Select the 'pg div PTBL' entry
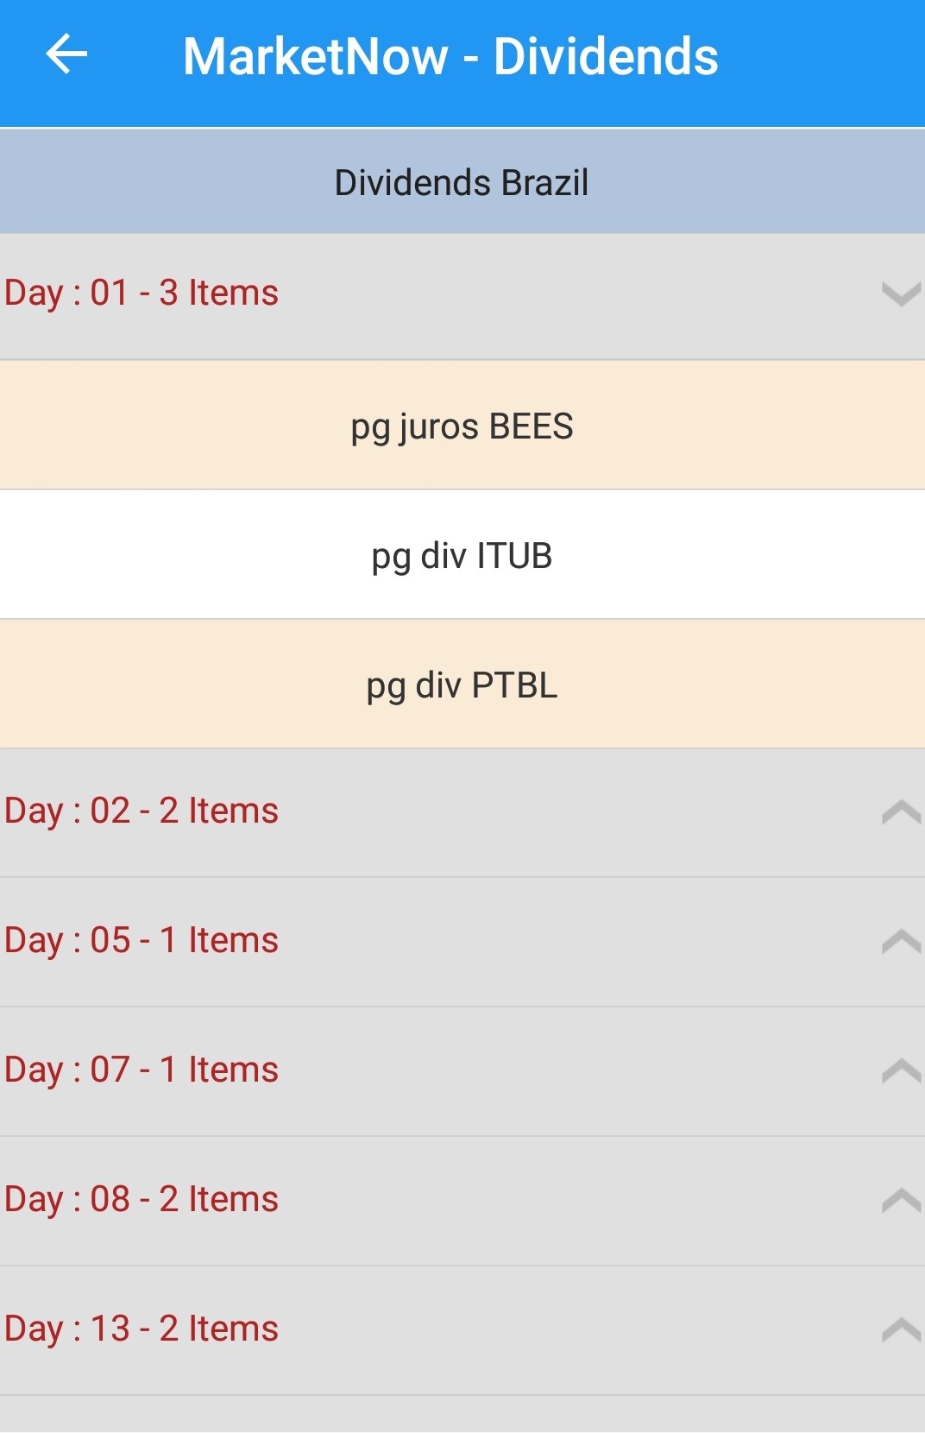The width and height of the screenshot is (925, 1433). (462, 685)
